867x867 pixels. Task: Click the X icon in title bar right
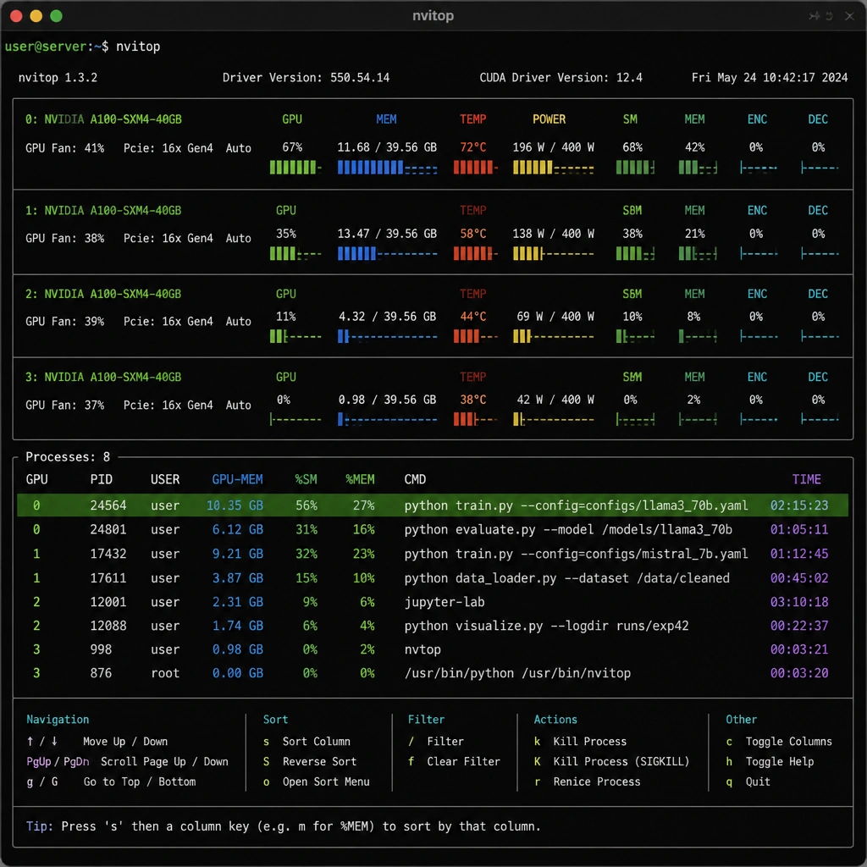849,16
